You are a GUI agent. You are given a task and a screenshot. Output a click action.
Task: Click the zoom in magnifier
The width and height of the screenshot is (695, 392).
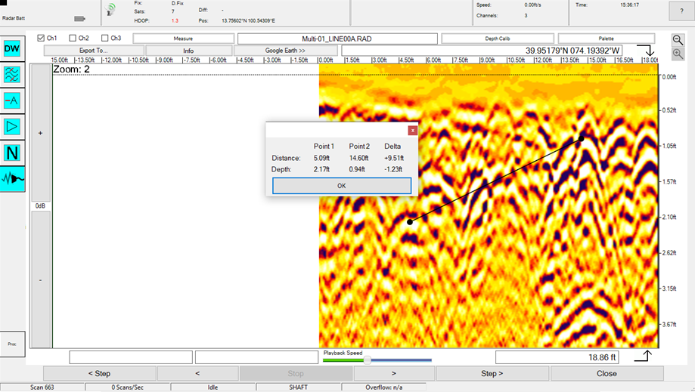point(678,54)
